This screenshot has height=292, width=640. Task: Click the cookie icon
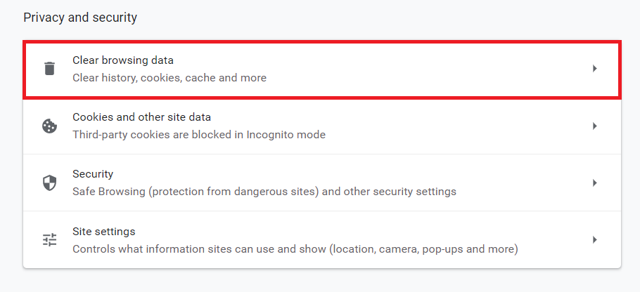pos(49,126)
